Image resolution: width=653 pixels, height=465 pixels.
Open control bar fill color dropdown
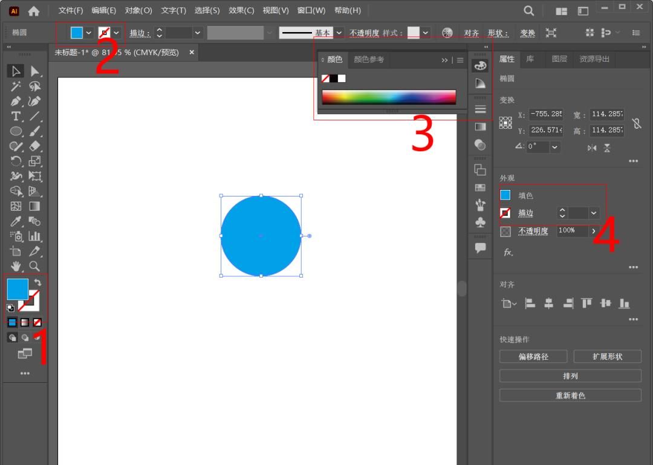pos(89,33)
